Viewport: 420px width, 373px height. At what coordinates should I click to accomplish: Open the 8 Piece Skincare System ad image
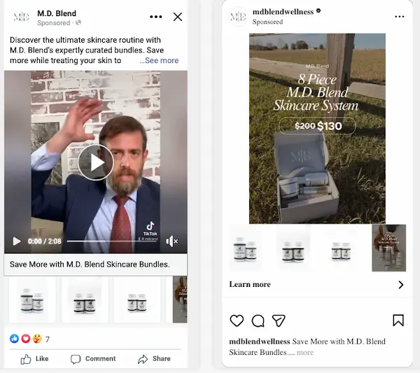[317, 129]
